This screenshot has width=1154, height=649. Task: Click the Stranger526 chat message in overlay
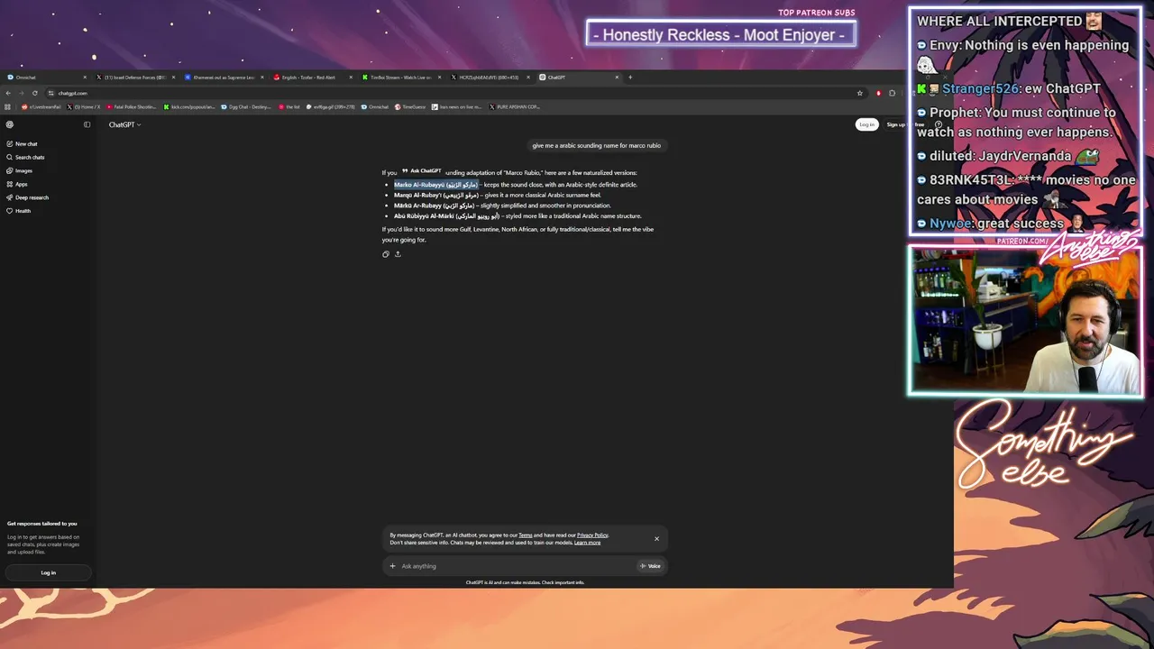[1009, 88]
